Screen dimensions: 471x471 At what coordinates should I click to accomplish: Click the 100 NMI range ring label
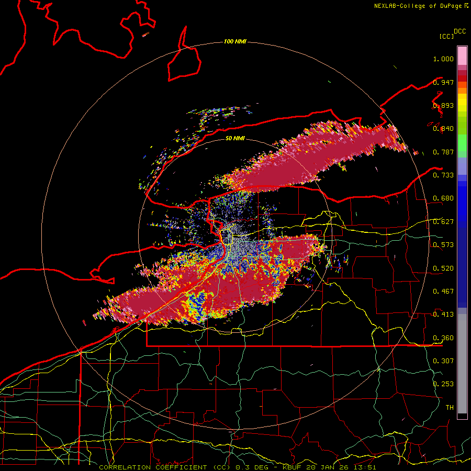pos(235,41)
